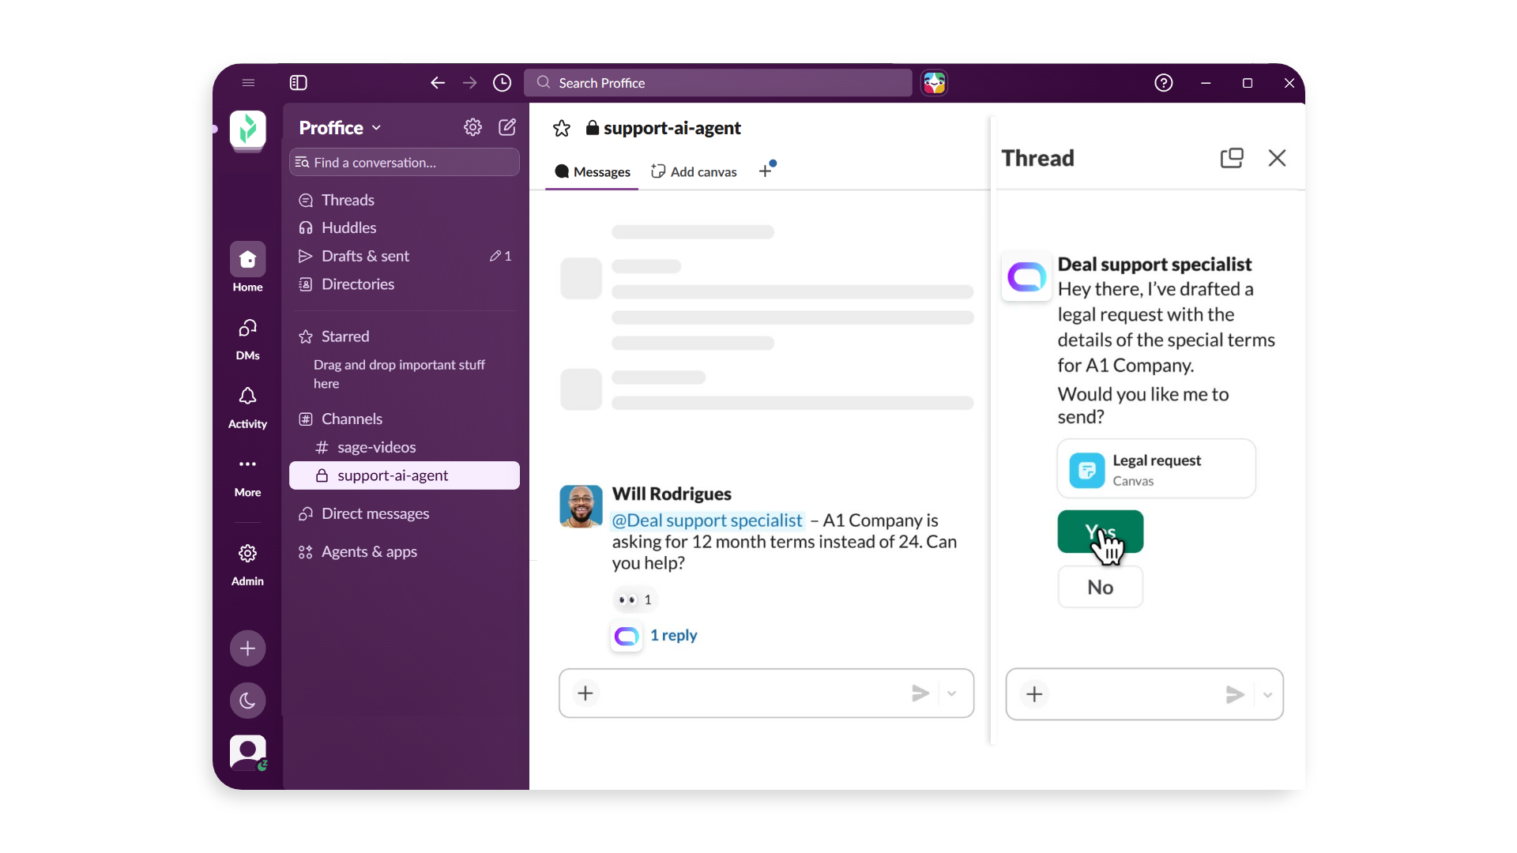Open Drafts & sent

(405, 256)
